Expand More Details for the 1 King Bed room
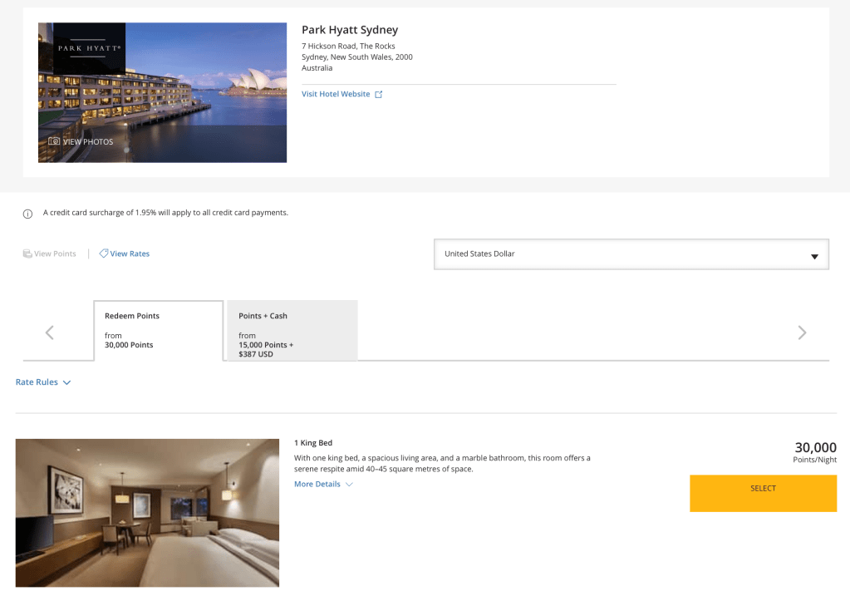 [323, 485]
